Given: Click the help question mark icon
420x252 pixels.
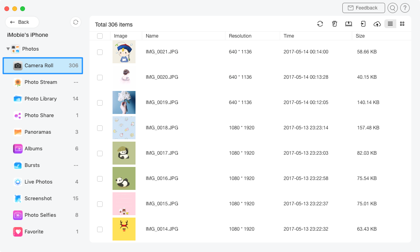Looking at the screenshot, I should 405,8.
